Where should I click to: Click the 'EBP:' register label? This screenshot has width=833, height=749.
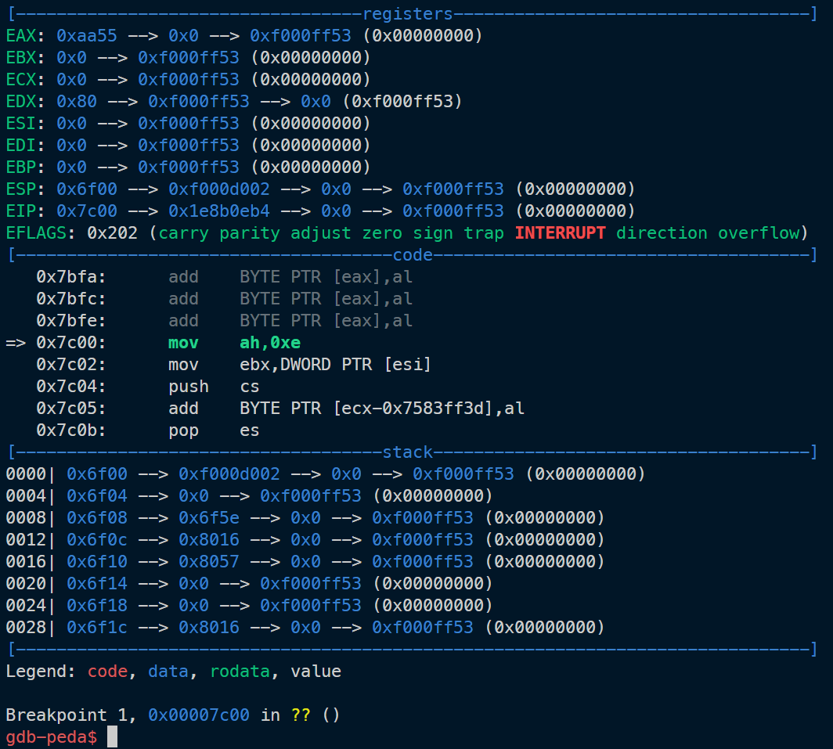[26, 167]
